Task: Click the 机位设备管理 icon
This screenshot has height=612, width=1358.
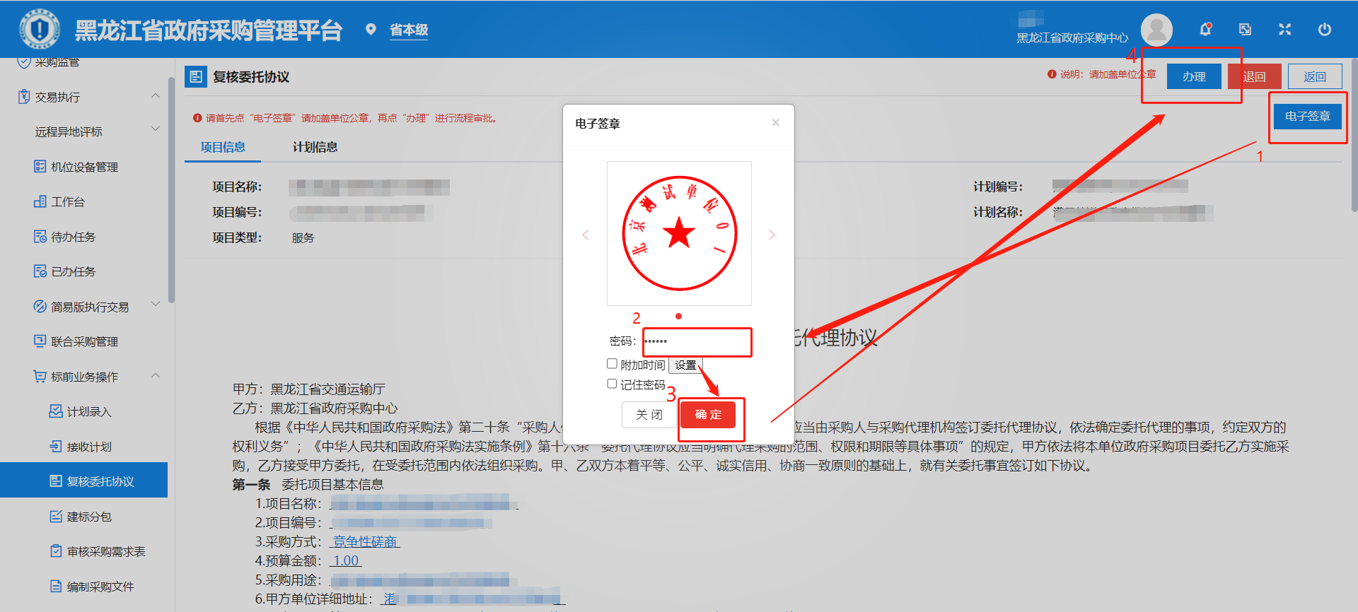Action: click(40, 166)
